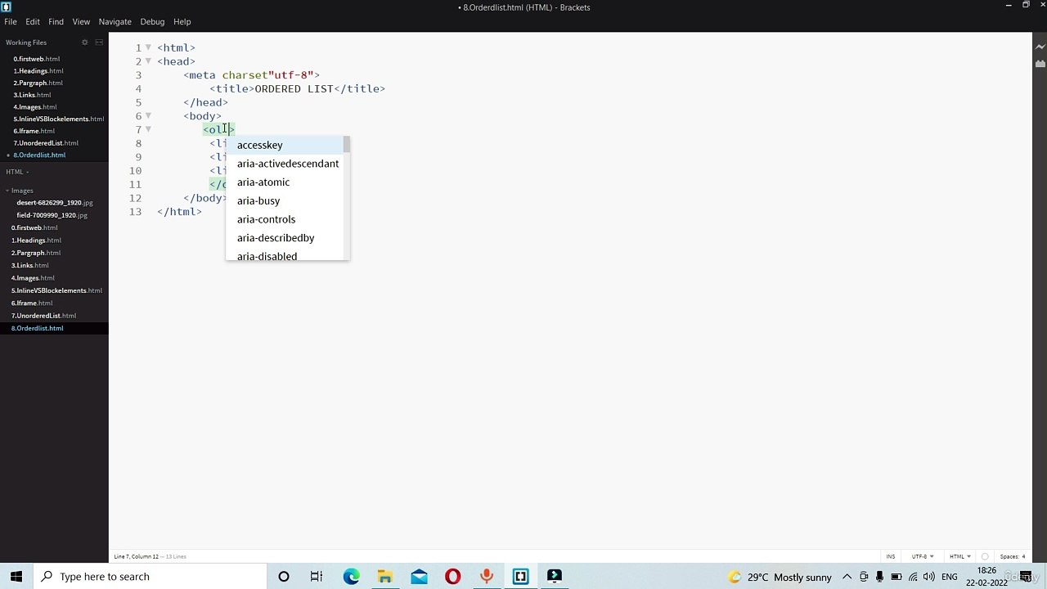The height and width of the screenshot is (589, 1047).
Task: Choose aria-busy from code hints
Action: 285,200
